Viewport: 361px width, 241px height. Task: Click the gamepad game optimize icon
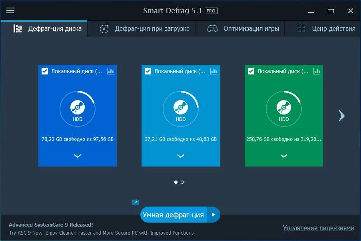click(x=212, y=28)
